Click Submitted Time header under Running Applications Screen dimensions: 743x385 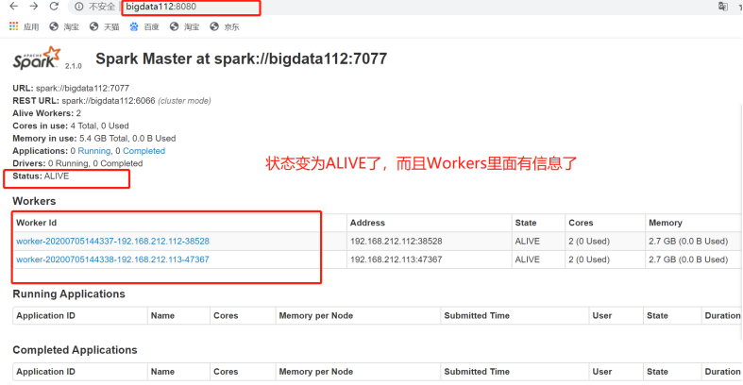[477, 316]
